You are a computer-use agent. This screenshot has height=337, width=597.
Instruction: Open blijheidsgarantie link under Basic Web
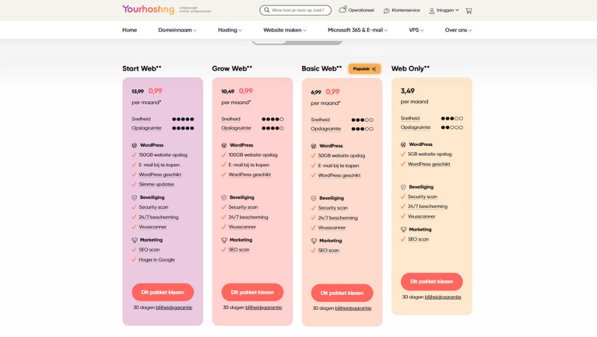click(353, 309)
